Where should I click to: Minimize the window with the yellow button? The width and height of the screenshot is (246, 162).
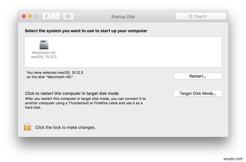click(30, 16)
